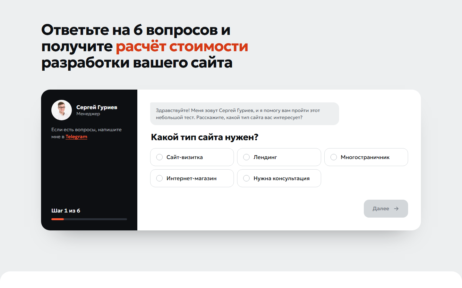Click Сергей Гуриев's avatar photo
The width and height of the screenshot is (462, 288).
(x=62, y=110)
